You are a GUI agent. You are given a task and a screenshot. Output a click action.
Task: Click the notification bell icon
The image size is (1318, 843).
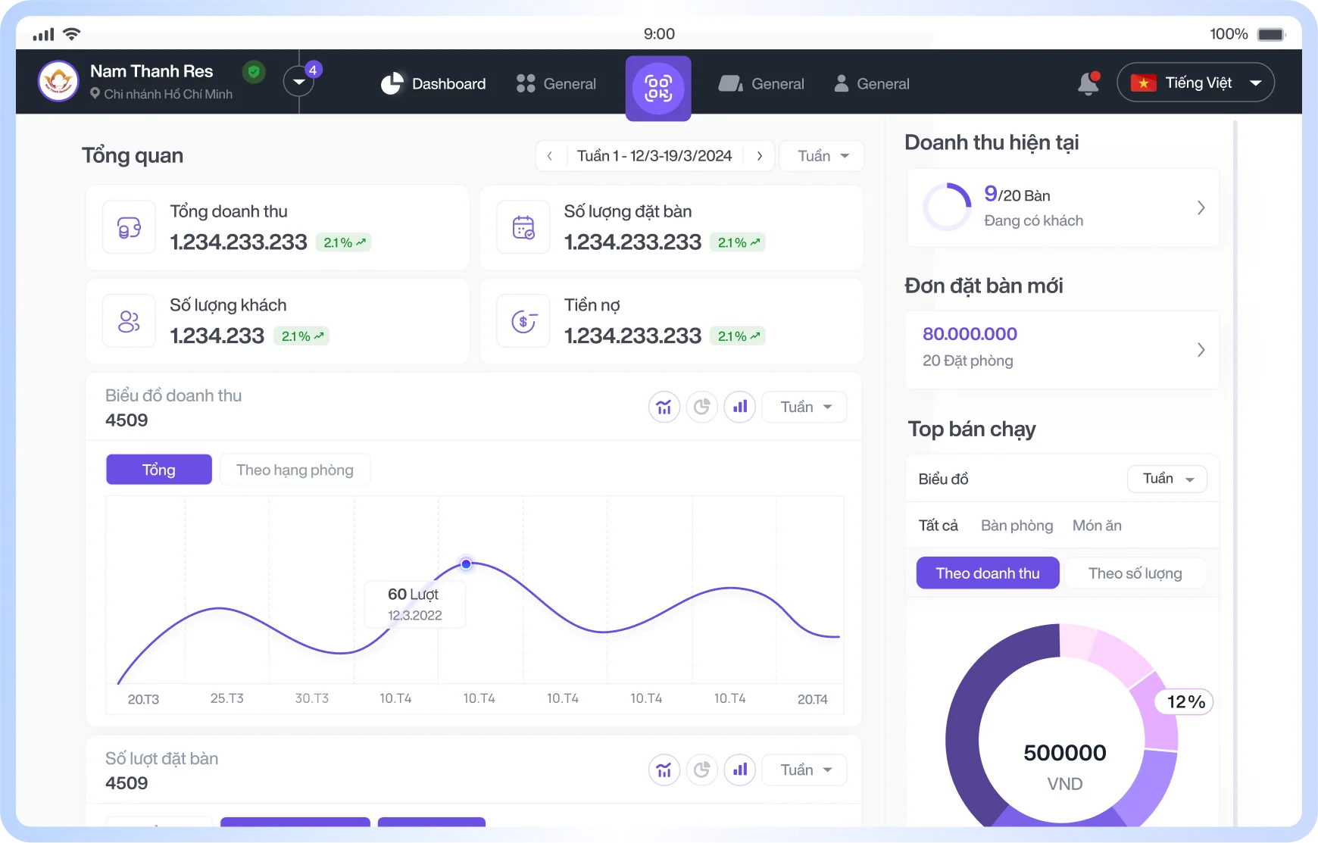tap(1088, 83)
